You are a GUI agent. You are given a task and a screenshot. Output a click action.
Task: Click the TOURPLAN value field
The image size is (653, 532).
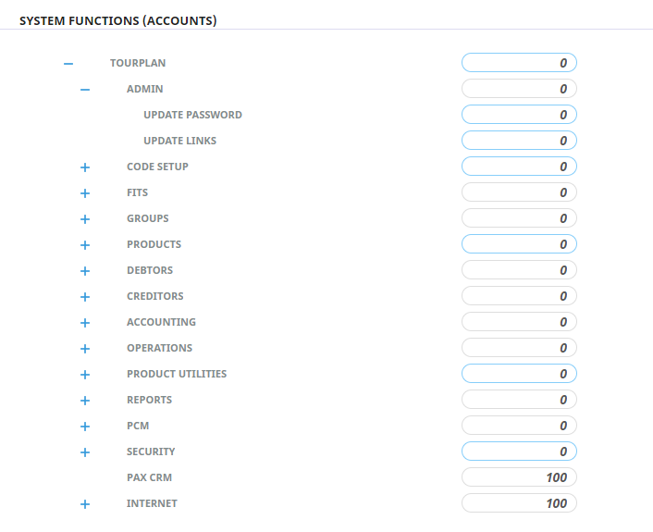click(x=519, y=64)
